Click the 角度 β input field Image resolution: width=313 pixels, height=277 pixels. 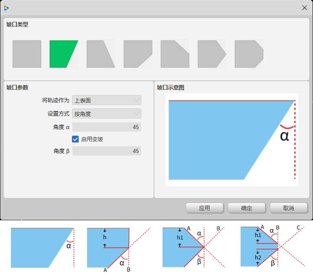point(106,151)
